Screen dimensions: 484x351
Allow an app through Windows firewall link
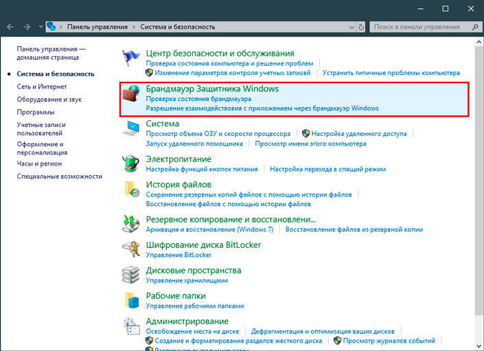(x=262, y=109)
